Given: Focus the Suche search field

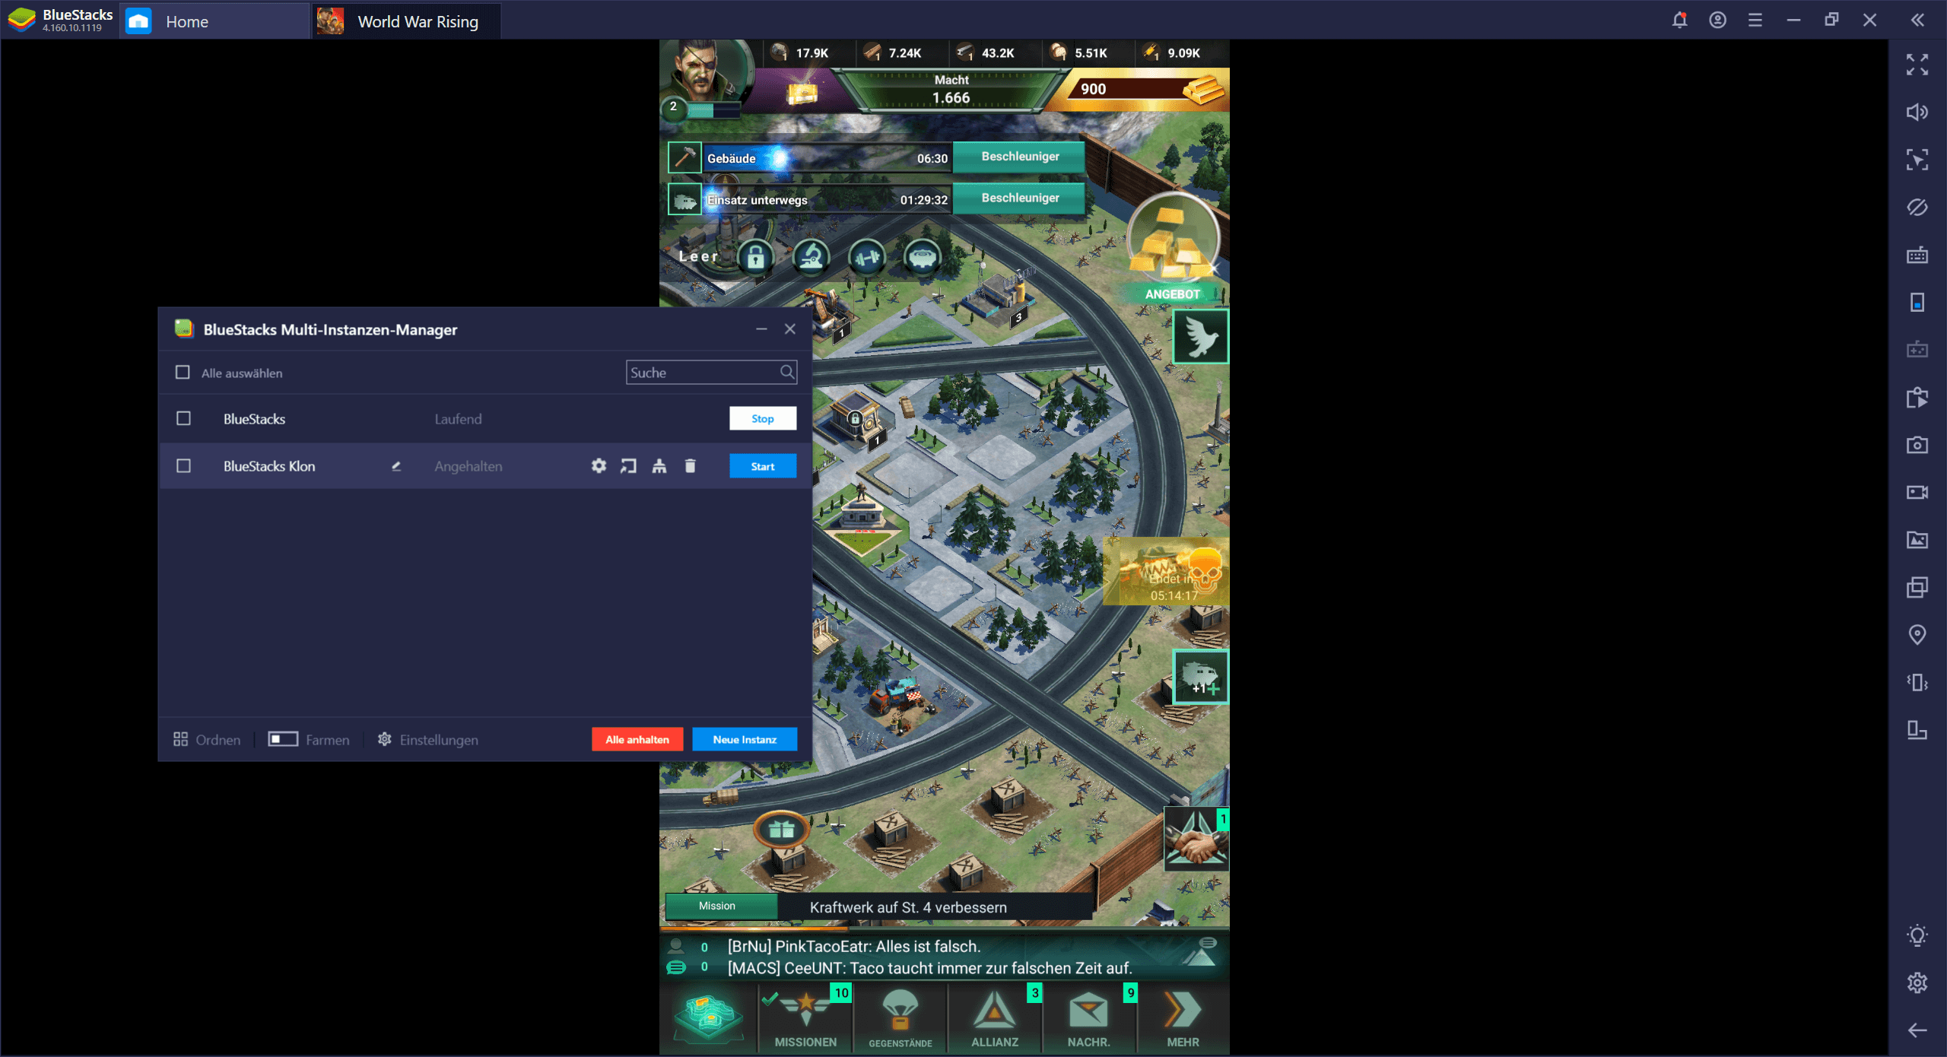Looking at the screenshot, I should pyautogui.click(x=711, y=372).
